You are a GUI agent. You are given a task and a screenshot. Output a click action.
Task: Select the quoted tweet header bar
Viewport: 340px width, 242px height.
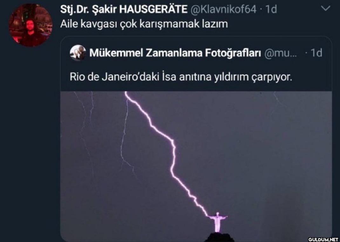coord(196,53)
